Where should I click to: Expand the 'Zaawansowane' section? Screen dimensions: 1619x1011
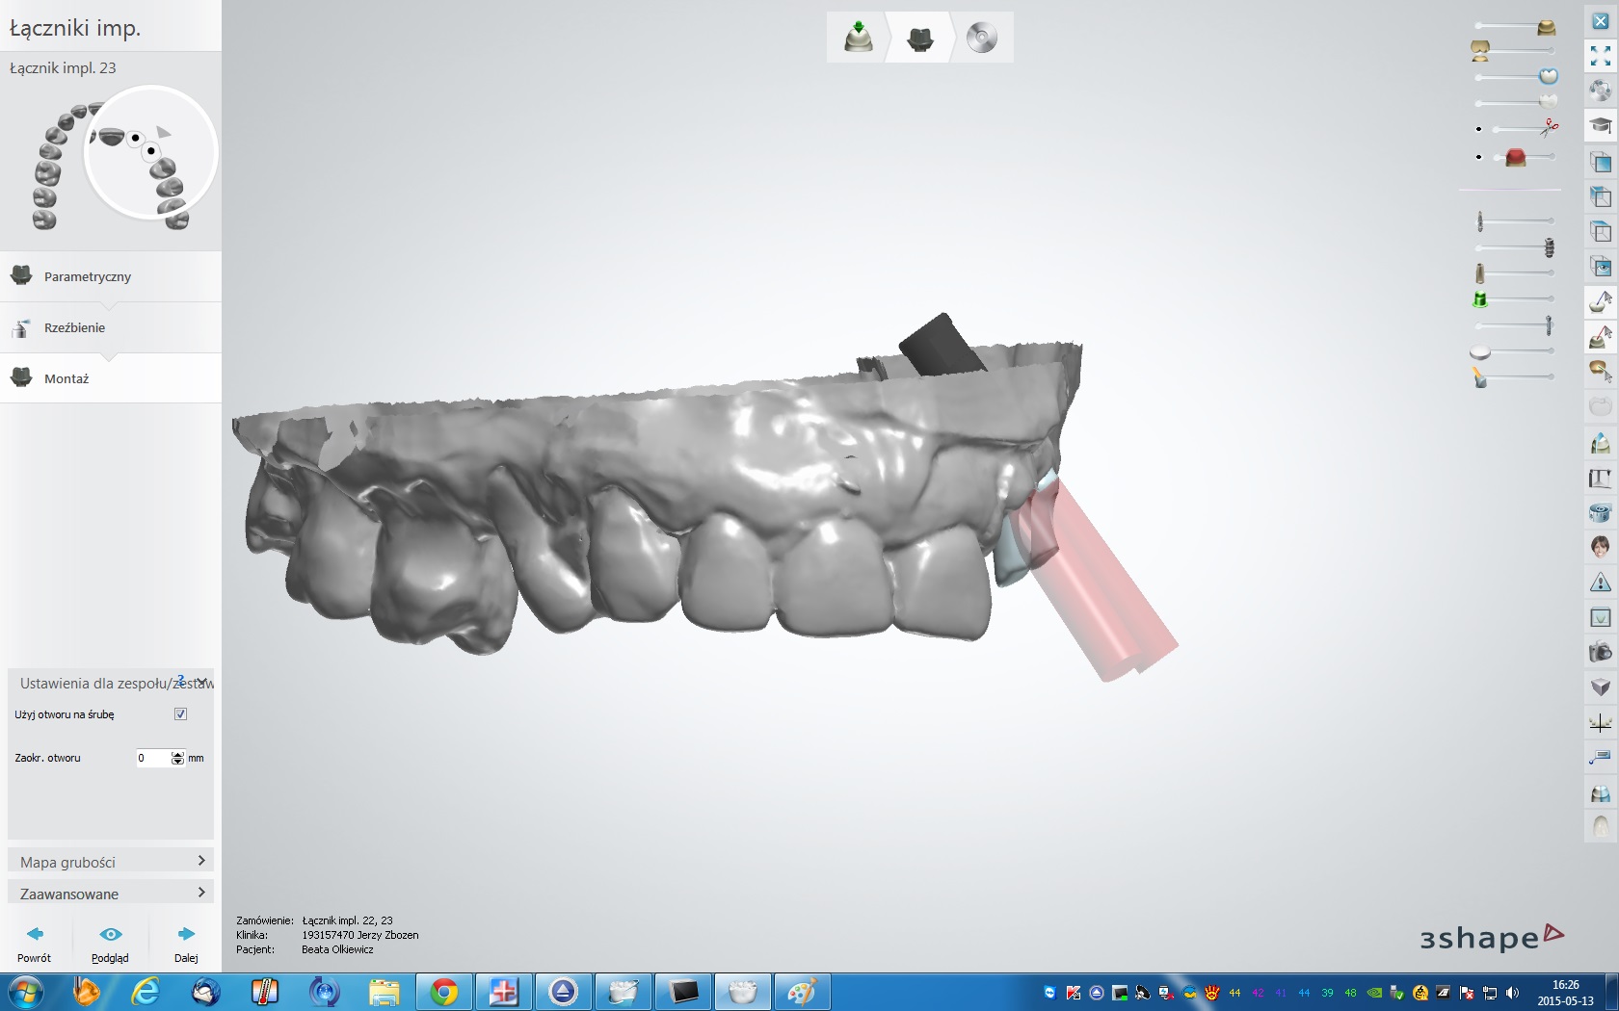[x=110, y=894]
